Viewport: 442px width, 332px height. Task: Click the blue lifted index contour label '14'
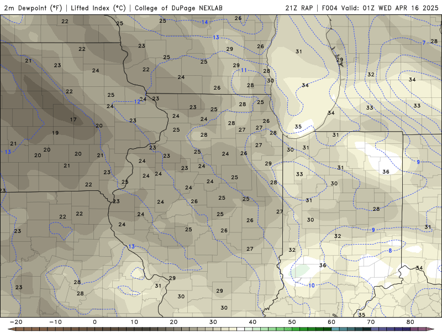click(x=204, y=22)
